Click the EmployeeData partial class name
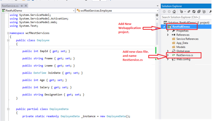This screenshot has height=121, width=212. point(59,109)
